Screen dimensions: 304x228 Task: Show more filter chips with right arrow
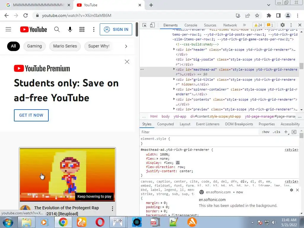[126, 46]
